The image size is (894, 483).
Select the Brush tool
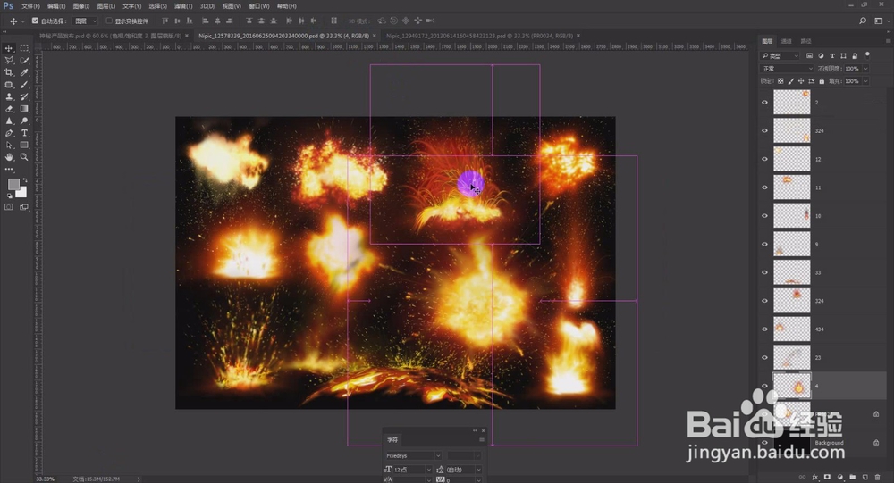(x=24, y=85)
